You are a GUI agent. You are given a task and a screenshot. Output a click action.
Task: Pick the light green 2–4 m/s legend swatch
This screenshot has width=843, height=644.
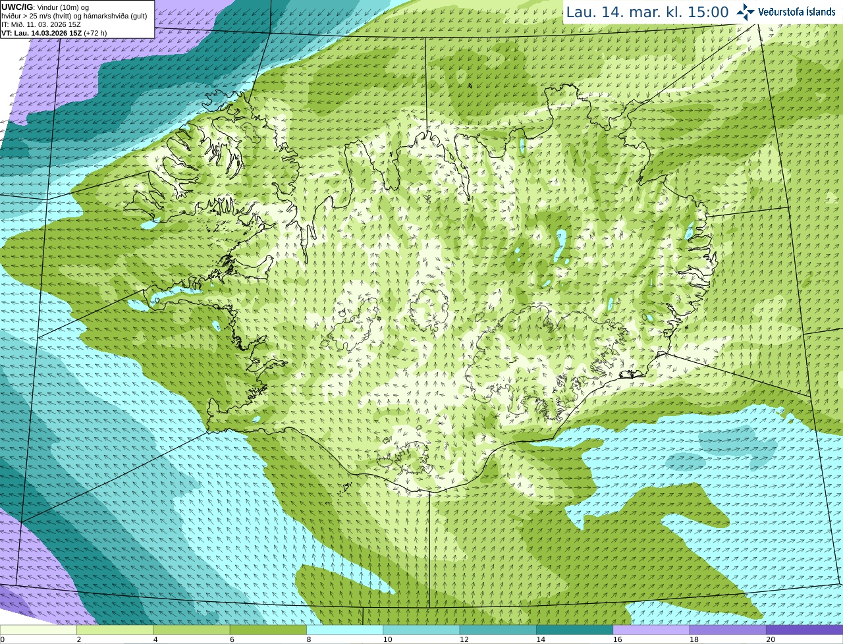coord(115,630)
